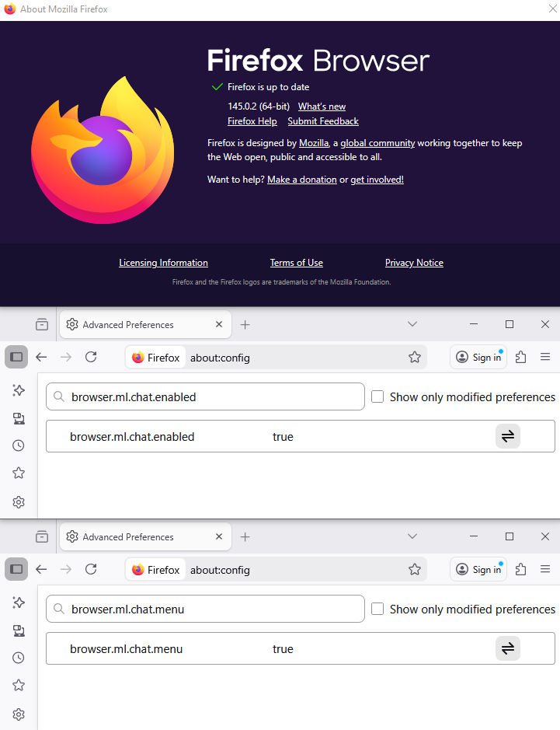560x730 pixels.
Task: Bookmark page with star in chat.enabled window
Action: (x=415, y=357)
